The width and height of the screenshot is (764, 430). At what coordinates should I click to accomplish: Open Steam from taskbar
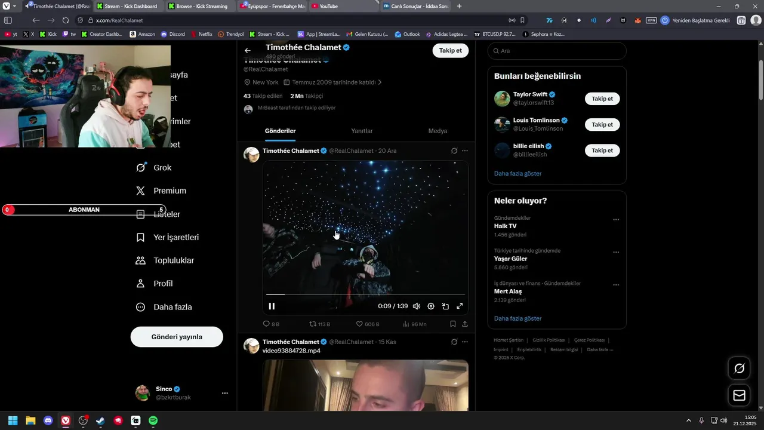click(x=100, y=420)
